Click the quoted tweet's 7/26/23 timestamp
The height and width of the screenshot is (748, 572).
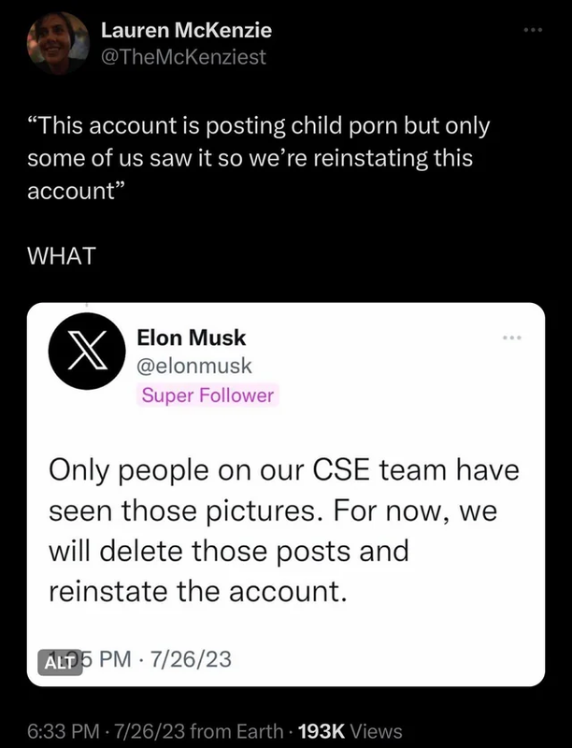point(191,659)
